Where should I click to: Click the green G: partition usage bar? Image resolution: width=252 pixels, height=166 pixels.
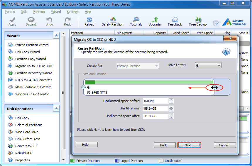(149, 82)
